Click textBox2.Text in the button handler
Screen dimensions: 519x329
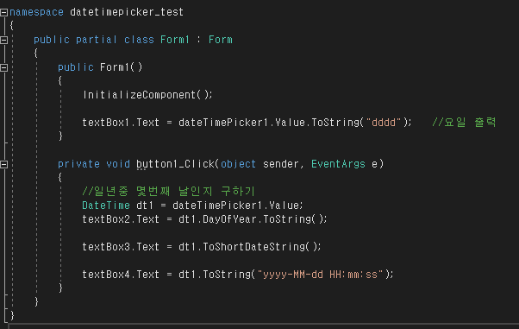pos(121,218)
